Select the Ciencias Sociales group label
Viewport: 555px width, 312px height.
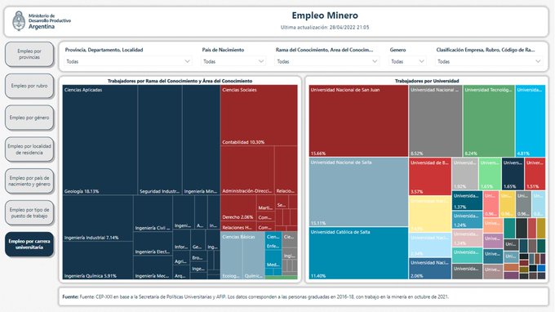(x=239, y=90)
